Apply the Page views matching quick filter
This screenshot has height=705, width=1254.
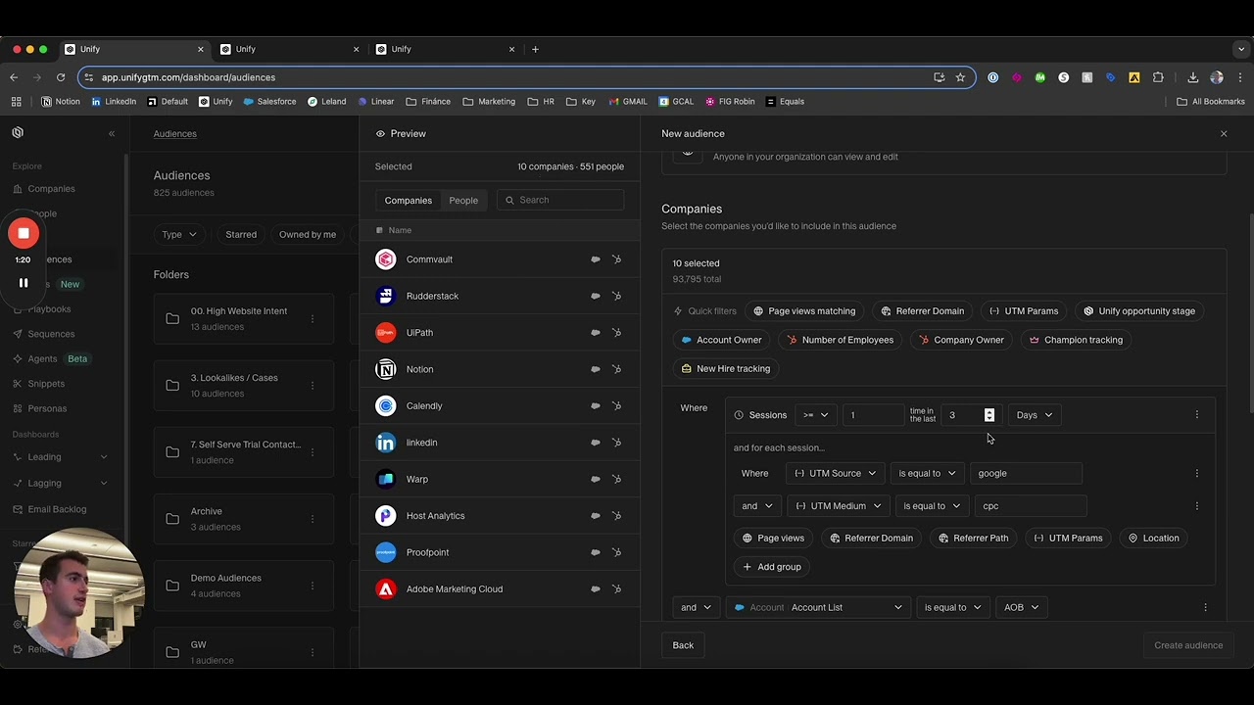click(x=804, y=311)
